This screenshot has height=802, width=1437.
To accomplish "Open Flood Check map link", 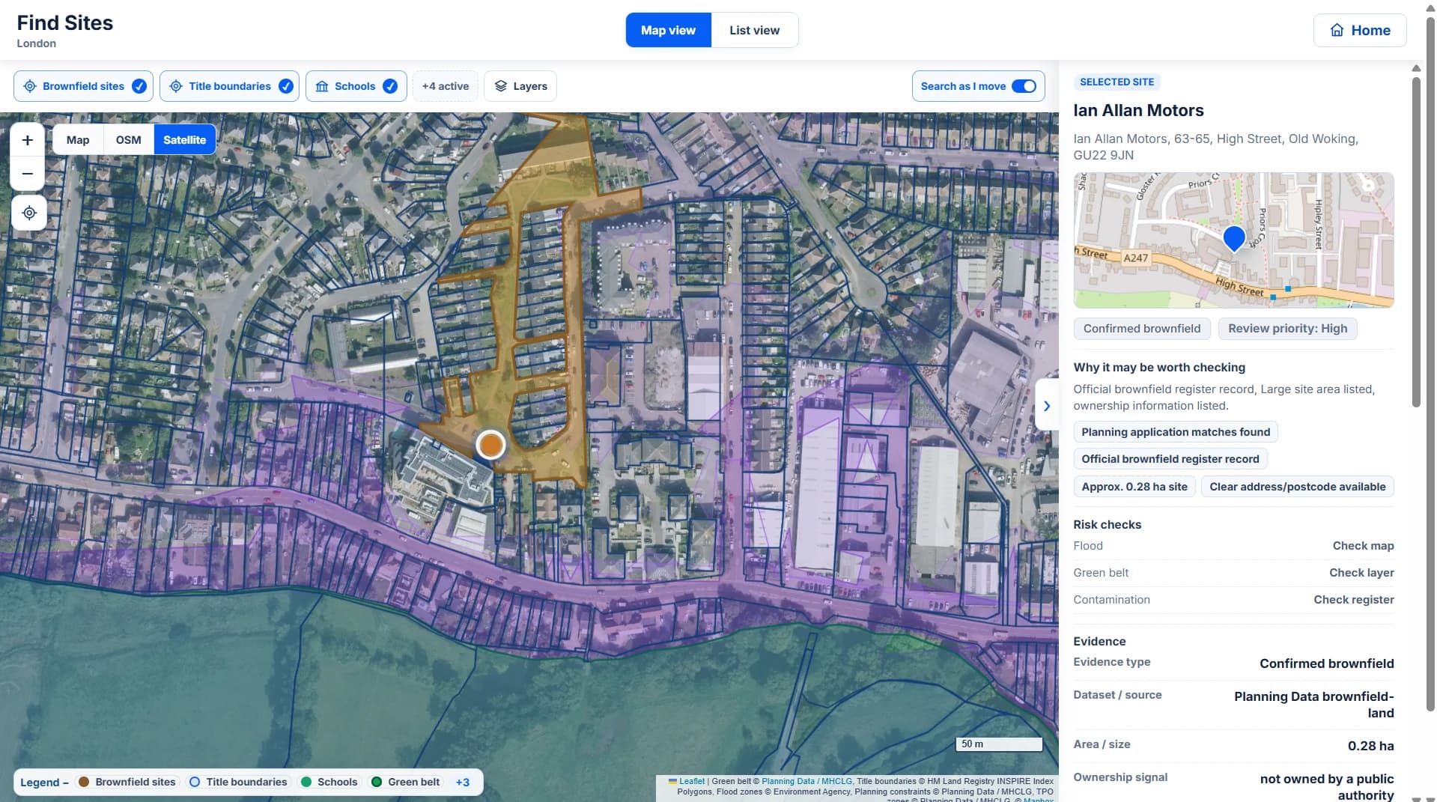I will (x=1363, y=546).
